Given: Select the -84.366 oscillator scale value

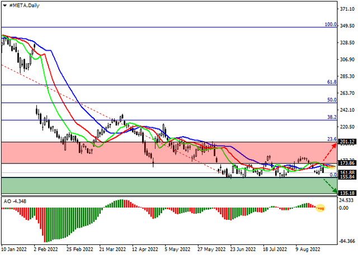Looking at the screenshot, I should click(347, 242).
